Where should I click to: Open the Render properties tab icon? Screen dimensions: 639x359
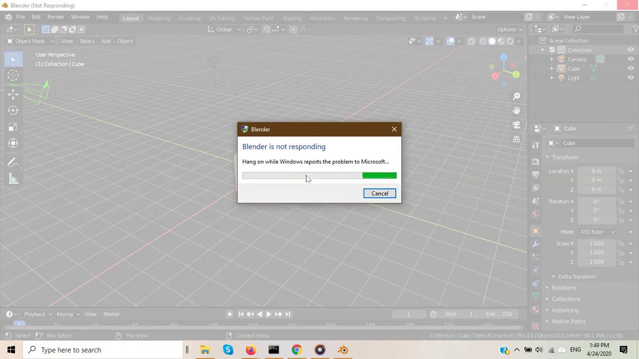[536, 162]
